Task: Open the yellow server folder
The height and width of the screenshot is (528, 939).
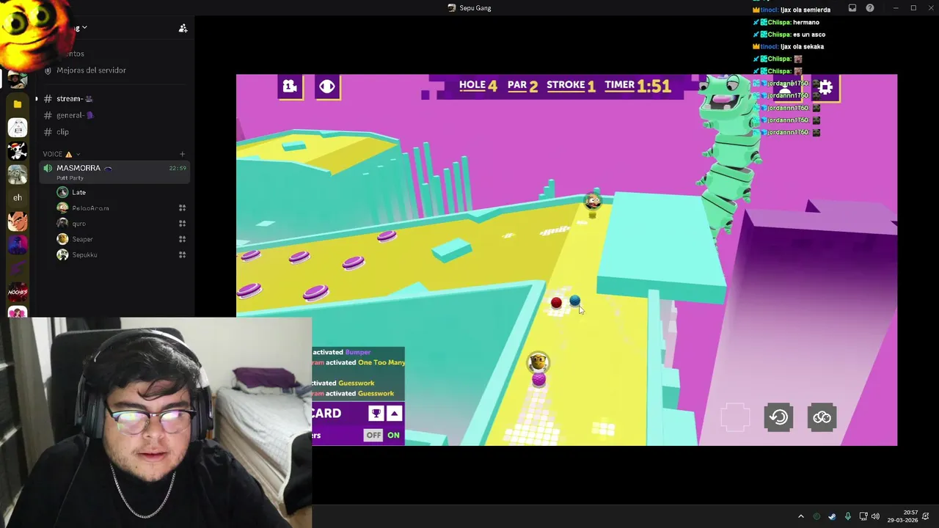Action: click(x=18, y=104)
